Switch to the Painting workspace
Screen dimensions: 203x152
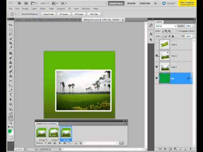[x=145, y=3]
